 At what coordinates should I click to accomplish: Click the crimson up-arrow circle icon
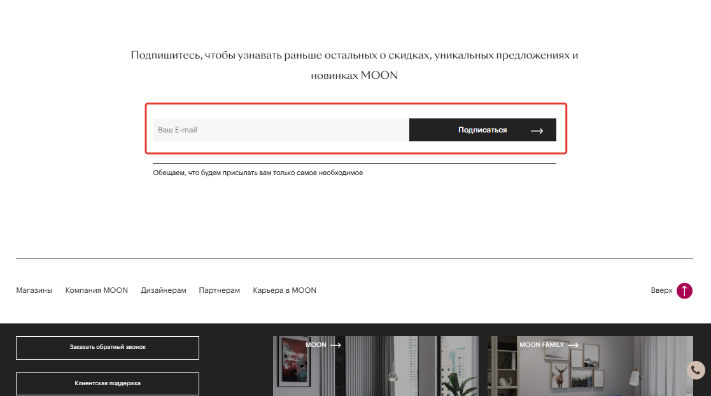[x=685, y=291]
